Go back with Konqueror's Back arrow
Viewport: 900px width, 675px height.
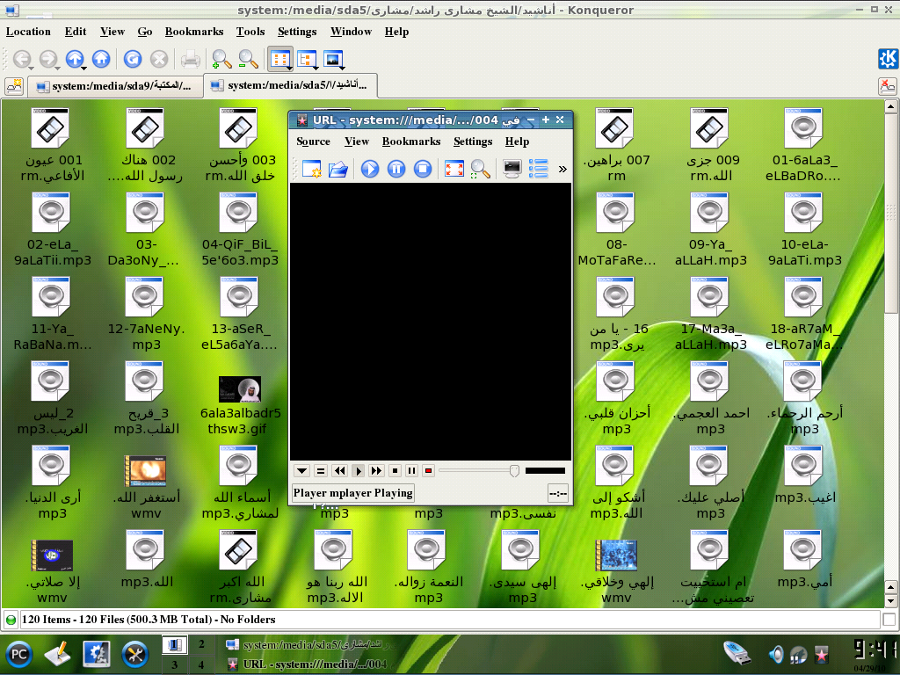pos(22,59)
